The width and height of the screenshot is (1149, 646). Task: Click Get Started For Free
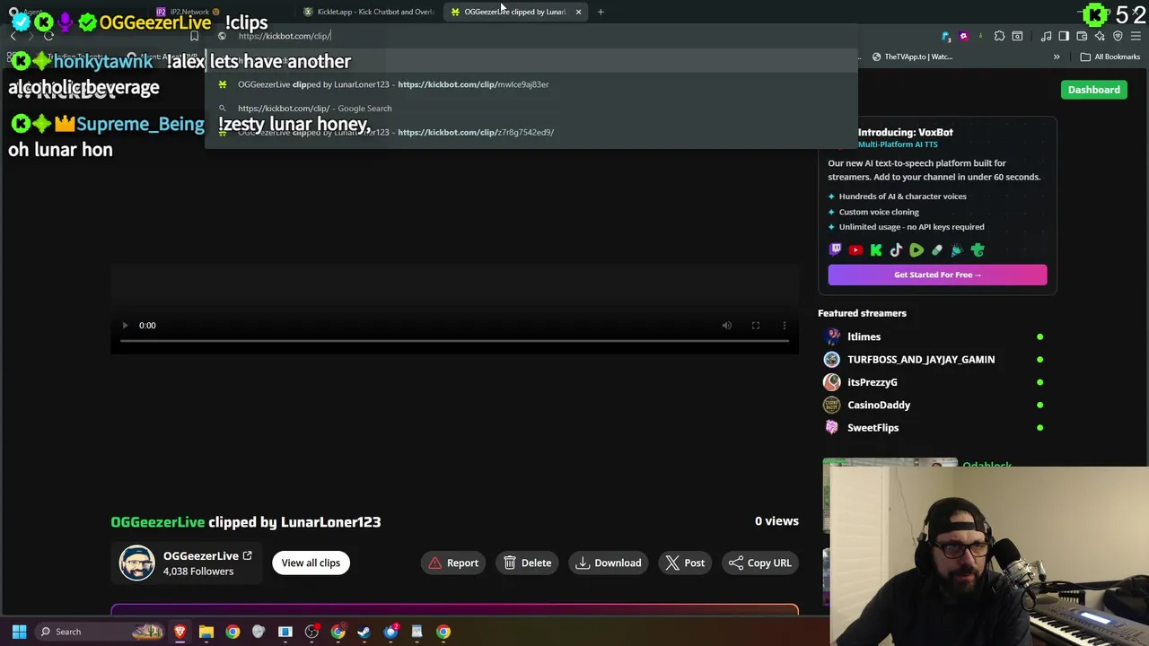[x=937, y=275]
